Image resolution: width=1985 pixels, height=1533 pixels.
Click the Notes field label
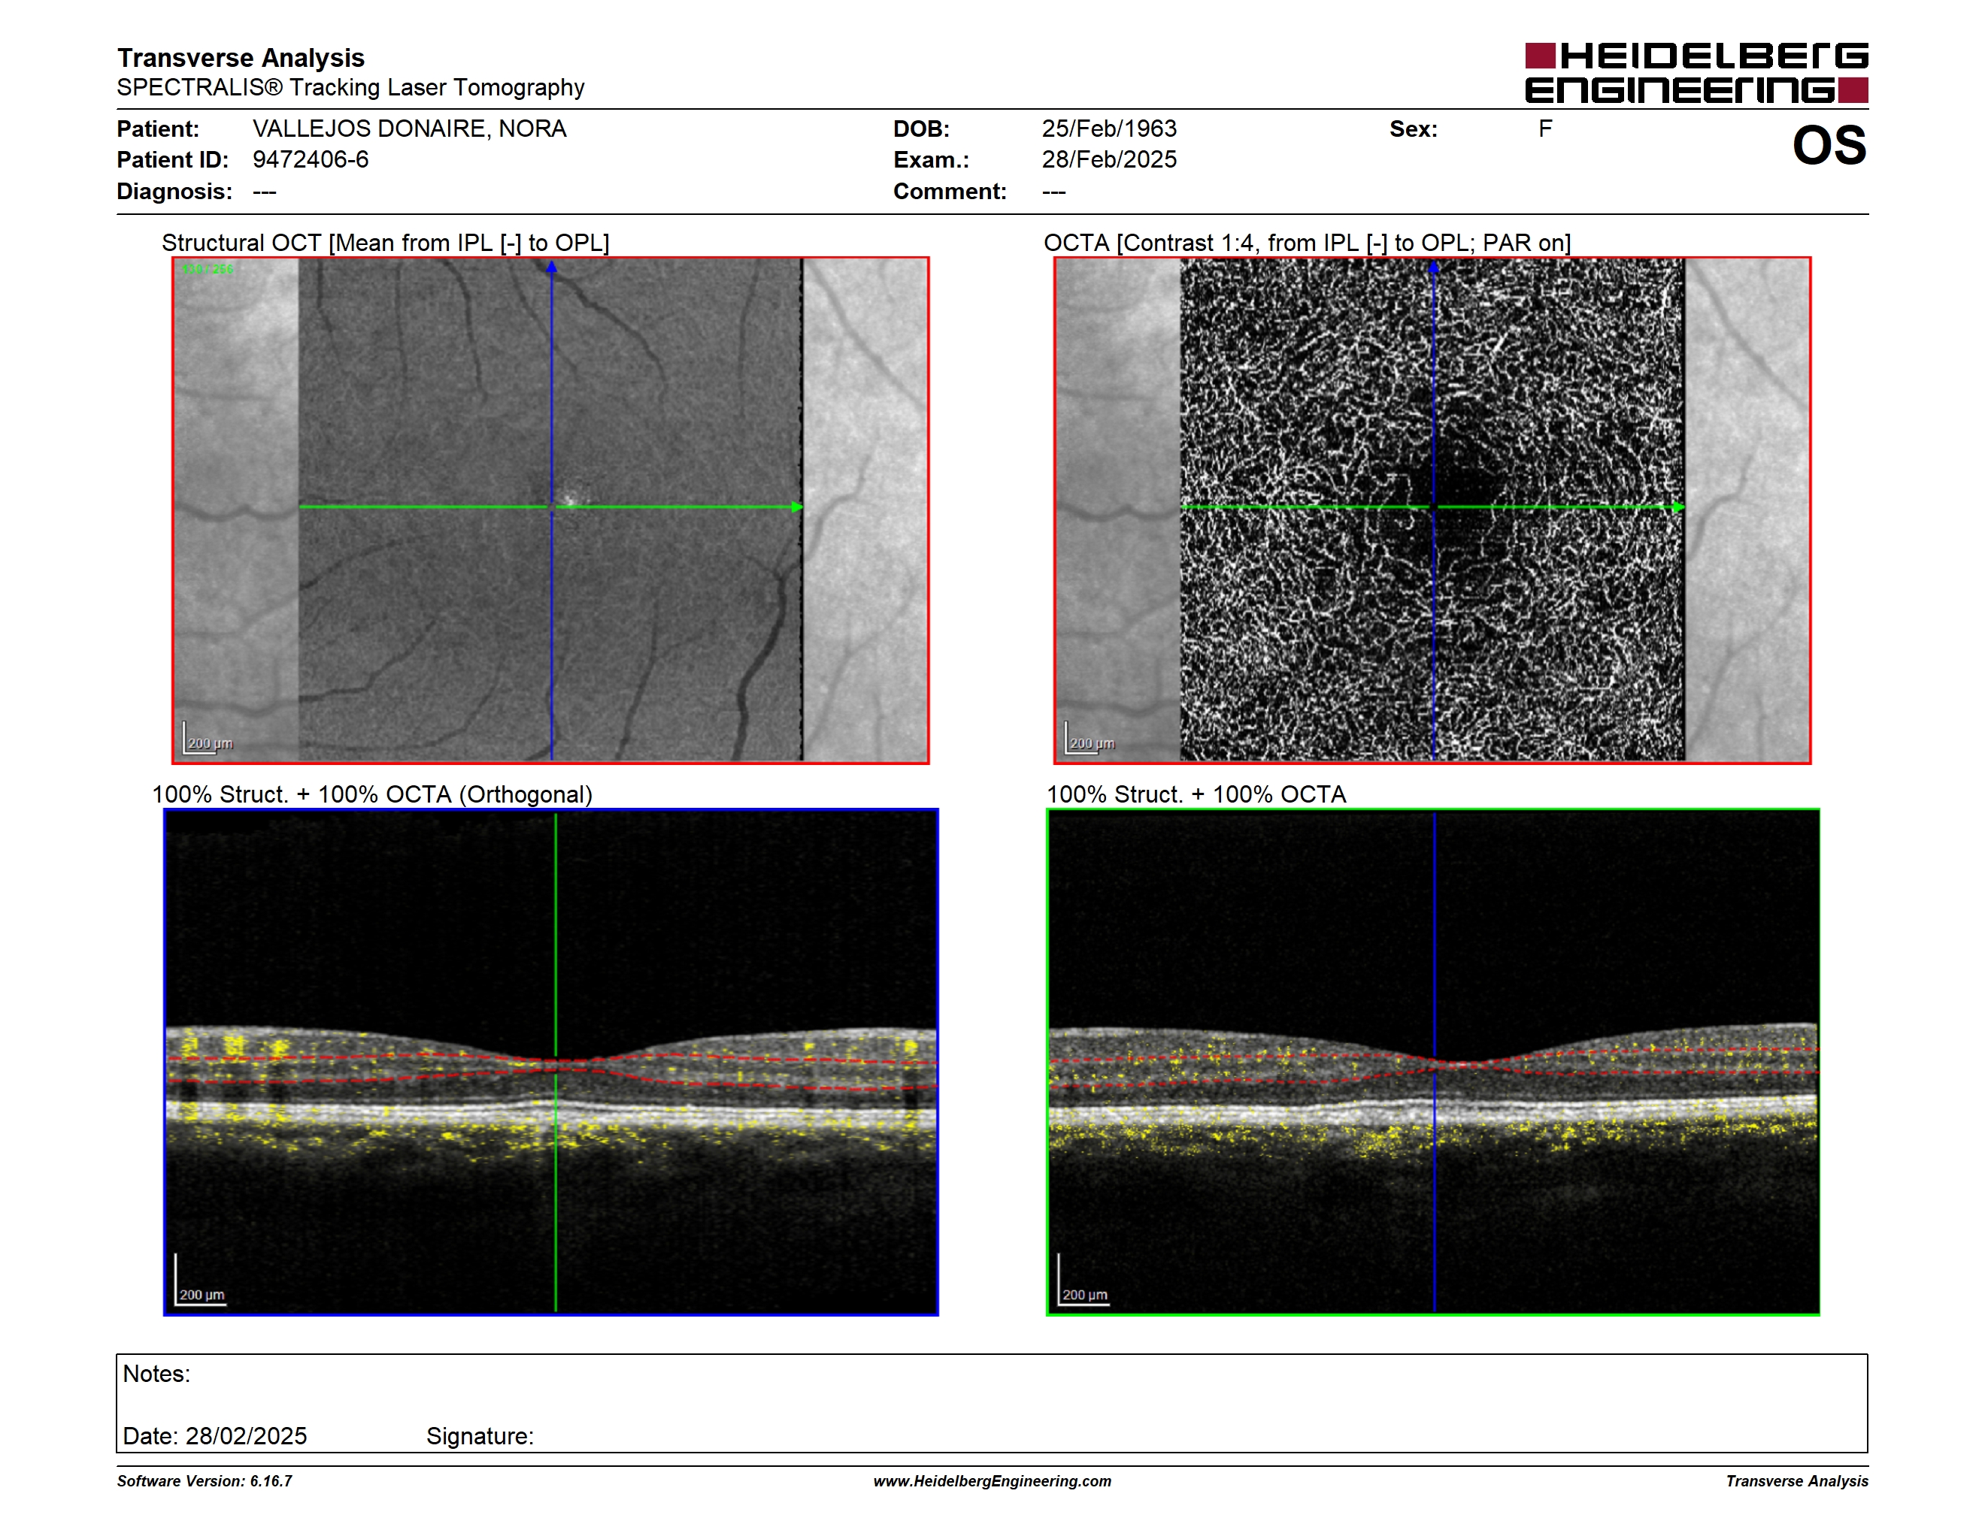pos(156,1373)
